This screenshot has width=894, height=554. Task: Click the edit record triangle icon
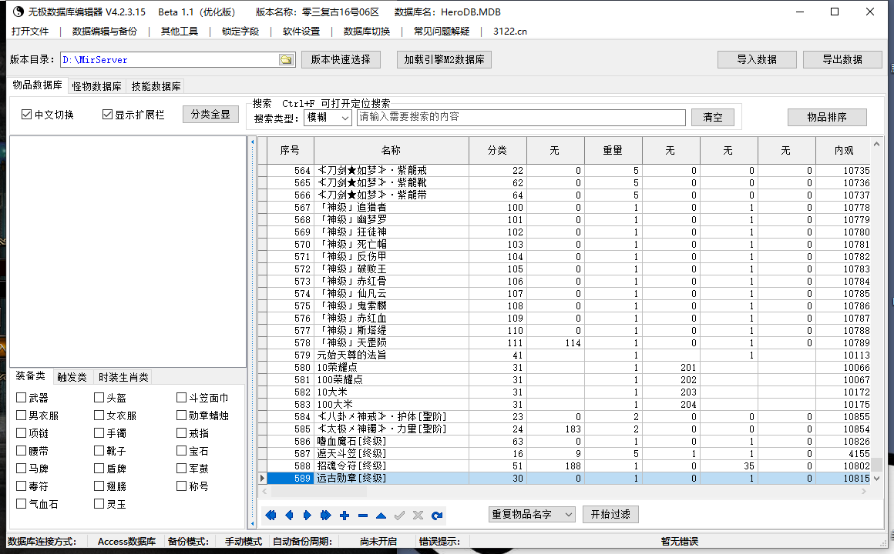pyautogui.click(x=381, y=516)
